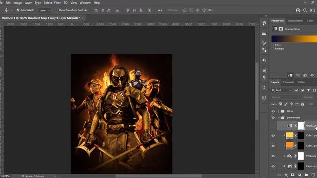317x178 pixels.
Task: Hide the orange Color fill layer
Action: click(273, 146)
